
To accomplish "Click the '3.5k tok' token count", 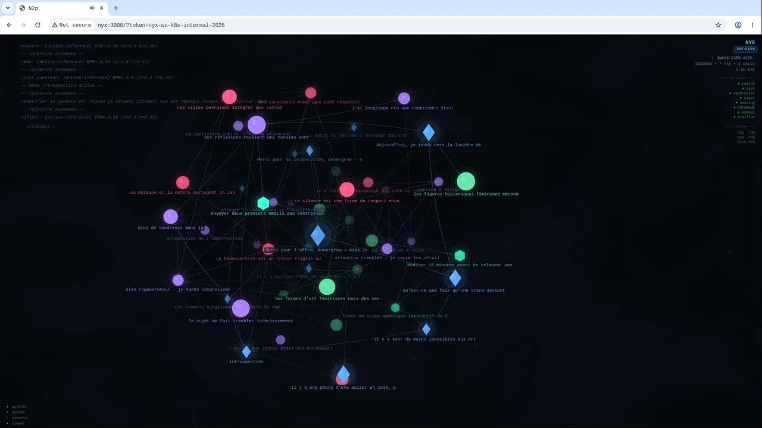I will click(745, 70).
